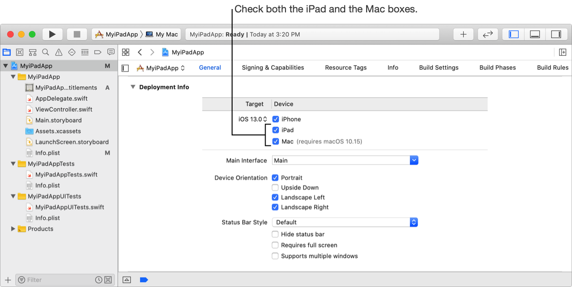Click the Run (play) button

[x=52, y=34]
